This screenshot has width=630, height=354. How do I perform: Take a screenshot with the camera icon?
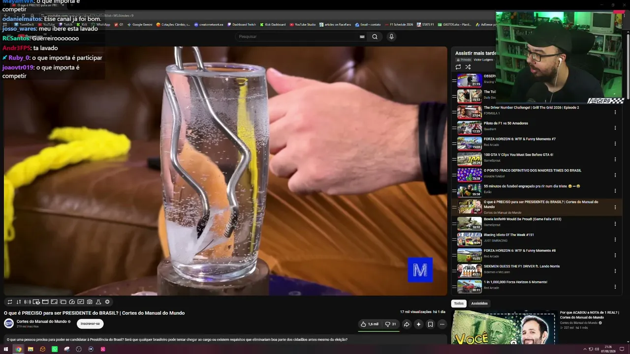[90, 302]
